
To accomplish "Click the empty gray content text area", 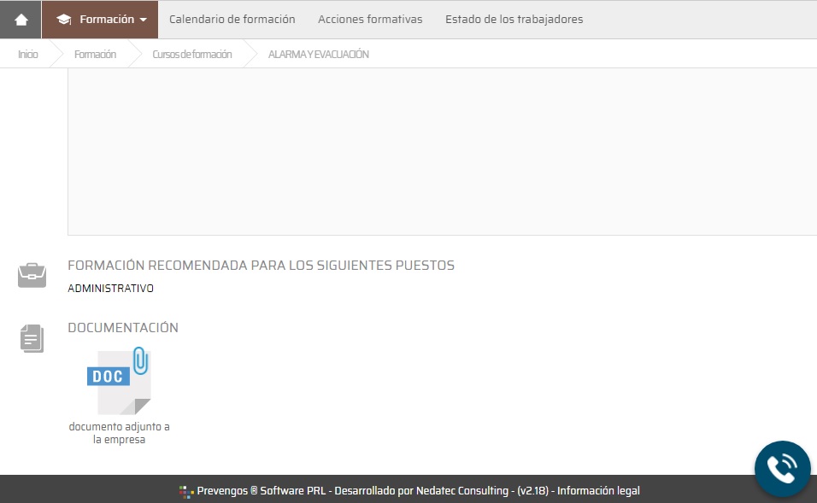I will tap(442, 151).
